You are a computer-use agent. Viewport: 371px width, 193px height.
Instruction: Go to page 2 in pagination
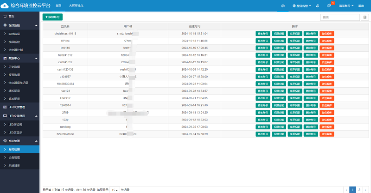click(x=359, y=189)
